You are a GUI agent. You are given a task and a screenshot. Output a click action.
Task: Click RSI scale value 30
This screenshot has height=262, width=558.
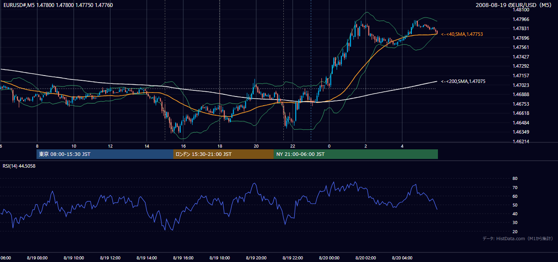tap(515, 223)
